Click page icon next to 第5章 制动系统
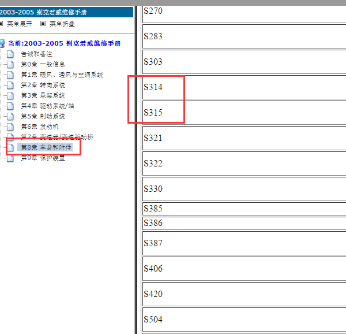346x334 pixels. 10,116
